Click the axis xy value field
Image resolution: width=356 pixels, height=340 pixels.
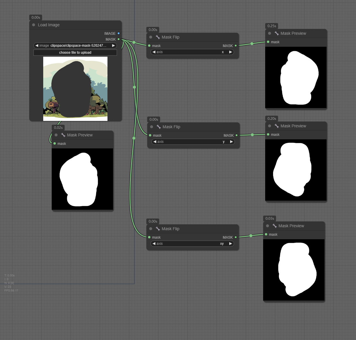click(x=192, y=244)
